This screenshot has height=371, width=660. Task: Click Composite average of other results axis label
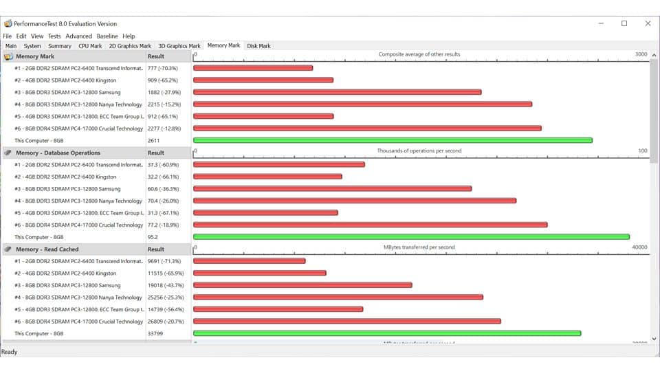pos(419,54)
